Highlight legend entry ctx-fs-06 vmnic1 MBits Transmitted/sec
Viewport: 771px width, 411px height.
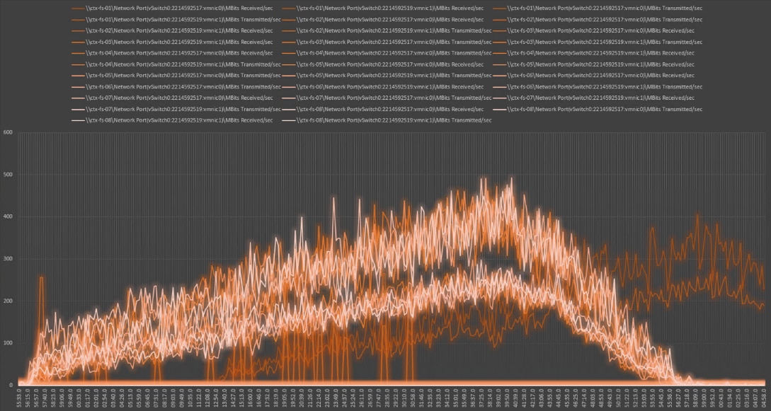(598, 86)
